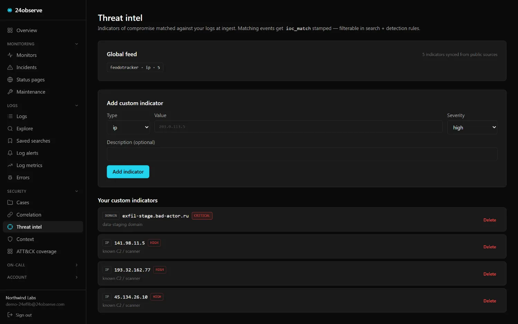Image resolution: width=518 pixels, height=324 pixels.
Task: Click HIGH badge next to 45.134.26.10
Action: pyautogui.click(x=157, y=297)
